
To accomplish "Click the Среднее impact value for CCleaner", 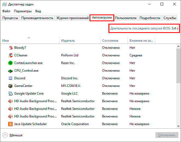I will click(x=136, y=55).
